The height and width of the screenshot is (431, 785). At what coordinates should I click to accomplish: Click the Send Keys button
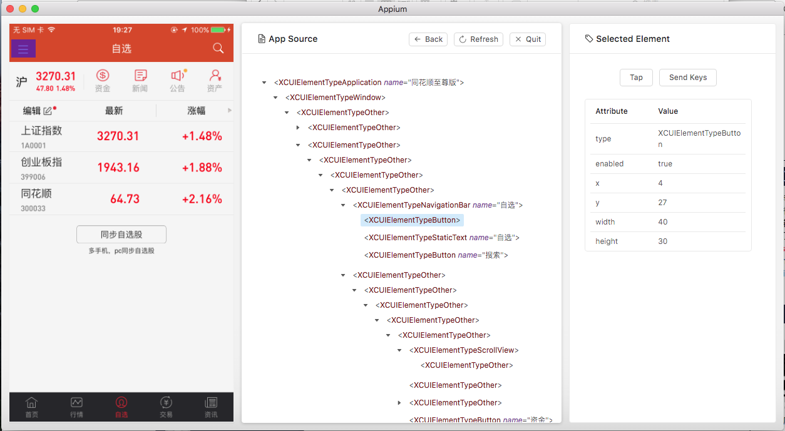(688, 78)
